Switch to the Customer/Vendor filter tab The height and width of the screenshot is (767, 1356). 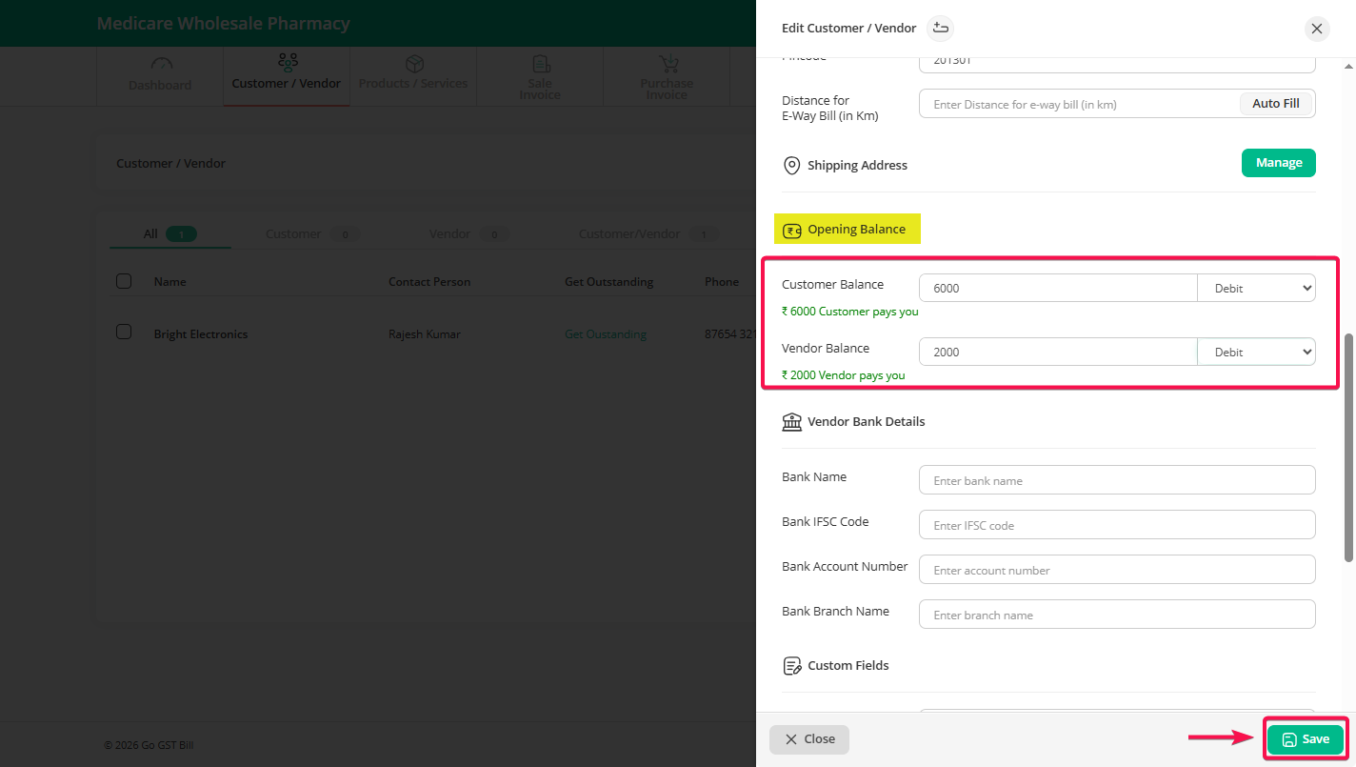(x=628, y=234)
